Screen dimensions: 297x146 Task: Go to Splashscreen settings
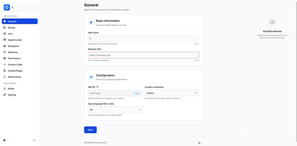coord(15,40)
